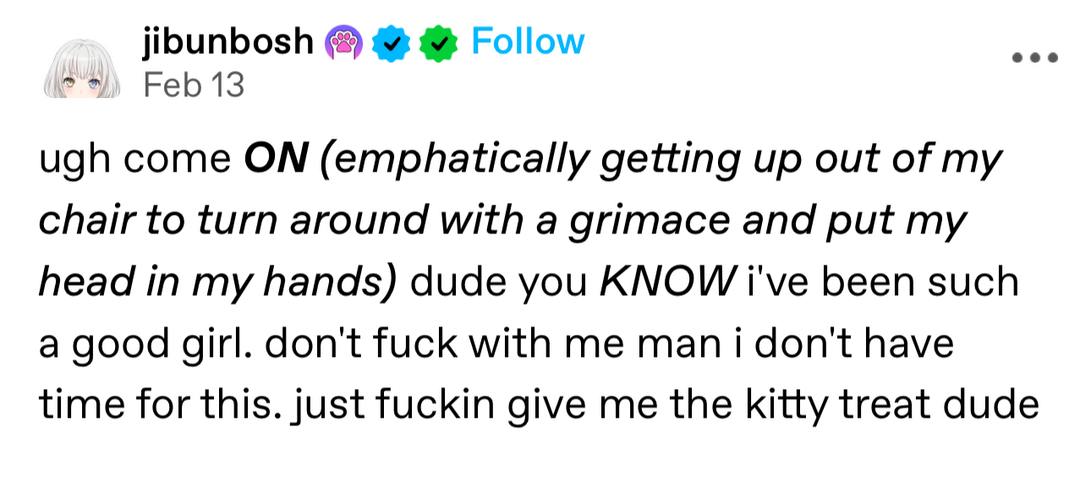1091x482 pixels.
Task: Click the Feb 13 post timestamp
Action: coord(194,84)
